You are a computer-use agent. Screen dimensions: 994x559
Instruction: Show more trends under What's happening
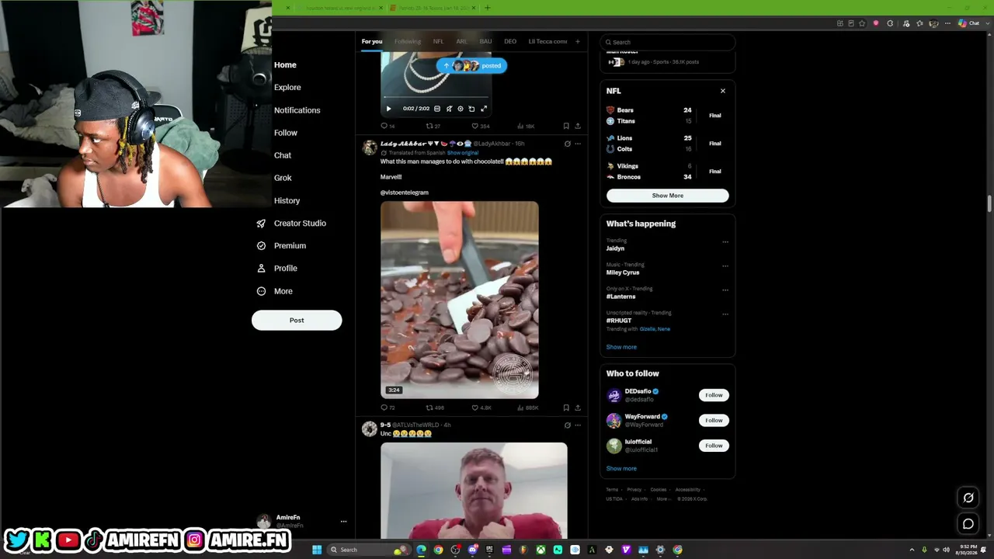click(x=621, y=347)
